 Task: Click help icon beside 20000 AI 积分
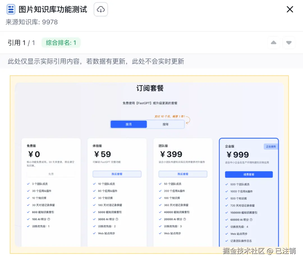(x=185, y=219)
